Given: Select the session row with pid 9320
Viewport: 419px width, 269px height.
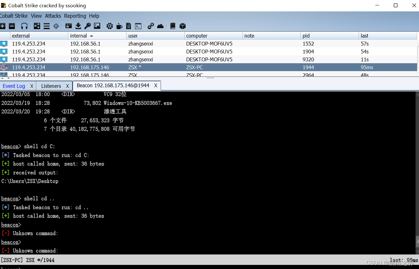Looking at the screenshot, I should (209, 59).
